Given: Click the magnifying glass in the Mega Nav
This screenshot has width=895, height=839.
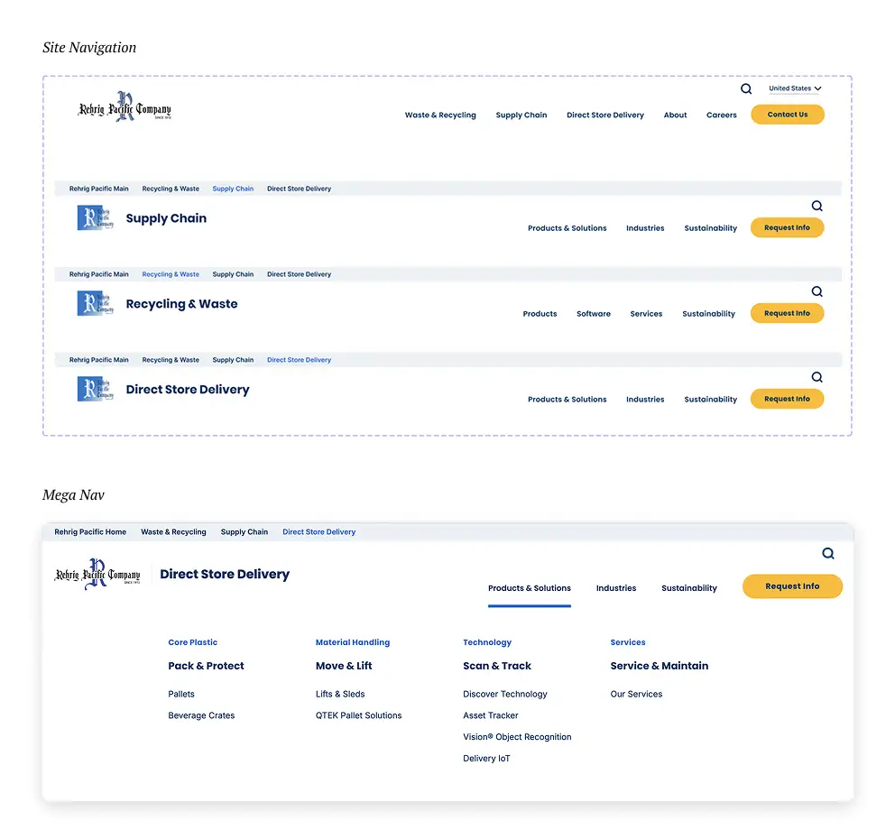Looking at the screenshot, I should (x=828, y=553).
